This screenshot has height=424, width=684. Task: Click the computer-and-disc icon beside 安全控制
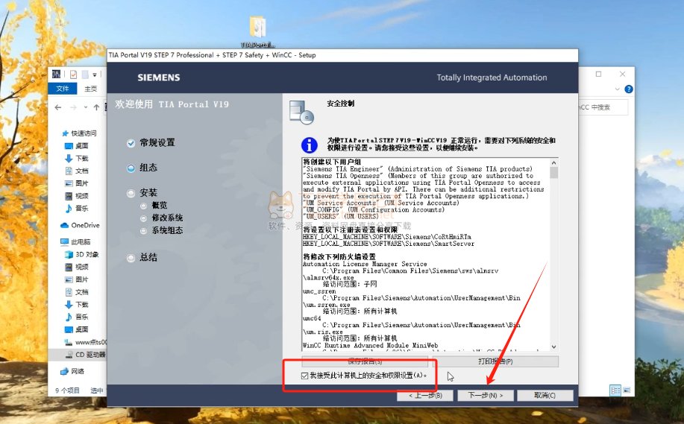click(301, 112)
